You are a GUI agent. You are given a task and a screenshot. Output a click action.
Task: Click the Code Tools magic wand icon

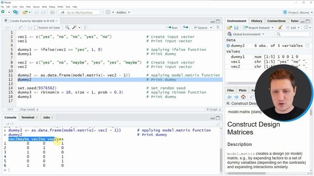click(x=75, y=27)
